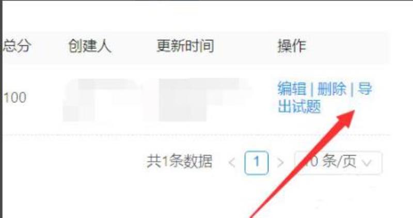The height and width of the screenshot is (218, 413).
Task: Click the 编辑 link in the 操作 column
Action: [292, 88]
